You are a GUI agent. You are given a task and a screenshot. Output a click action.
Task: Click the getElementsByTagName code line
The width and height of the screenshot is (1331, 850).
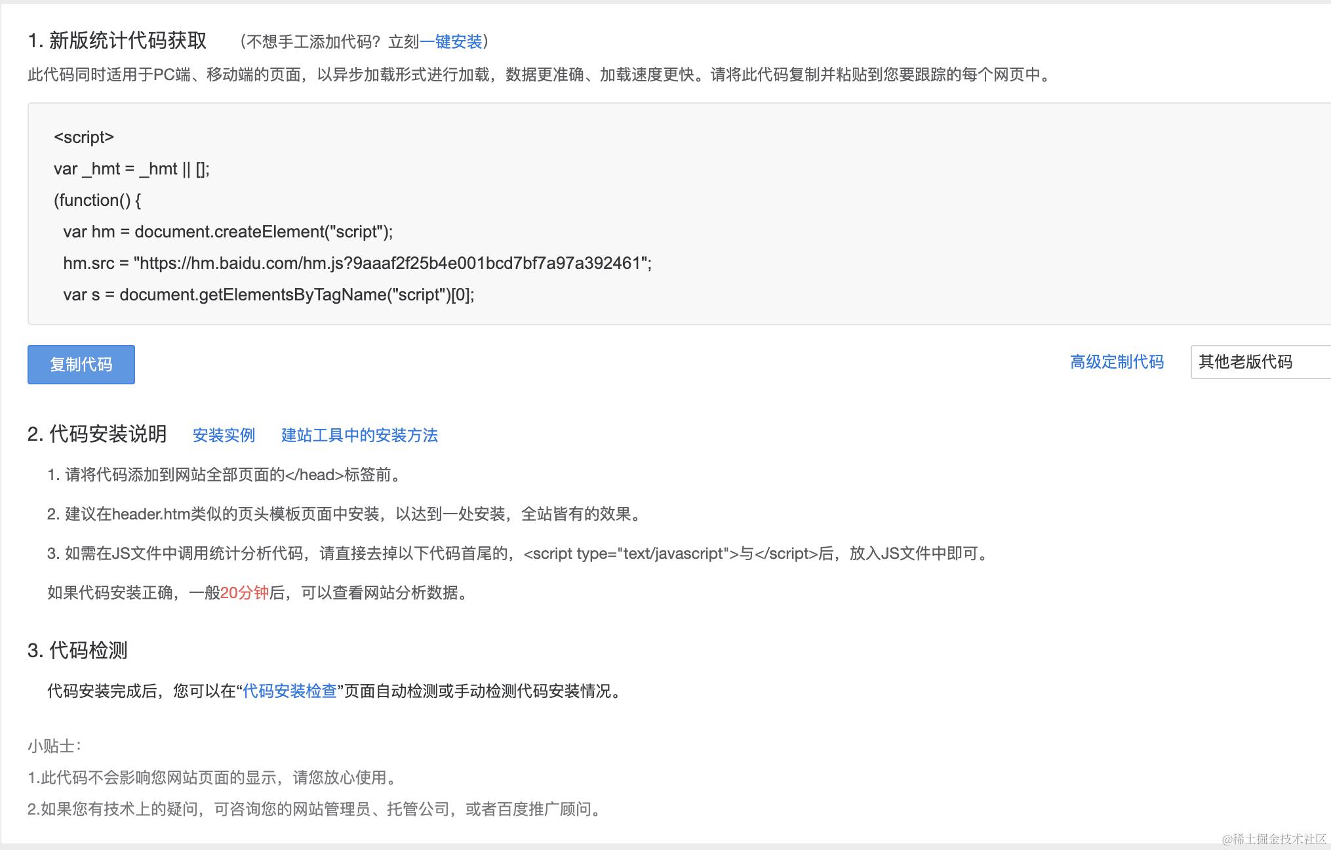pos(269,294)
